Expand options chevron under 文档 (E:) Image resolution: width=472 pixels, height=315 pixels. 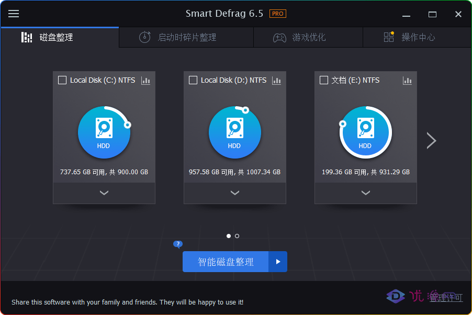[x=365, y=193]
